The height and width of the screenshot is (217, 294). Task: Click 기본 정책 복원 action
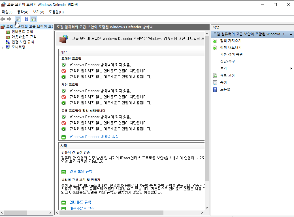(x=231, y=54)
